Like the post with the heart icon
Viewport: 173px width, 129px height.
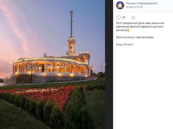point(118,17)
